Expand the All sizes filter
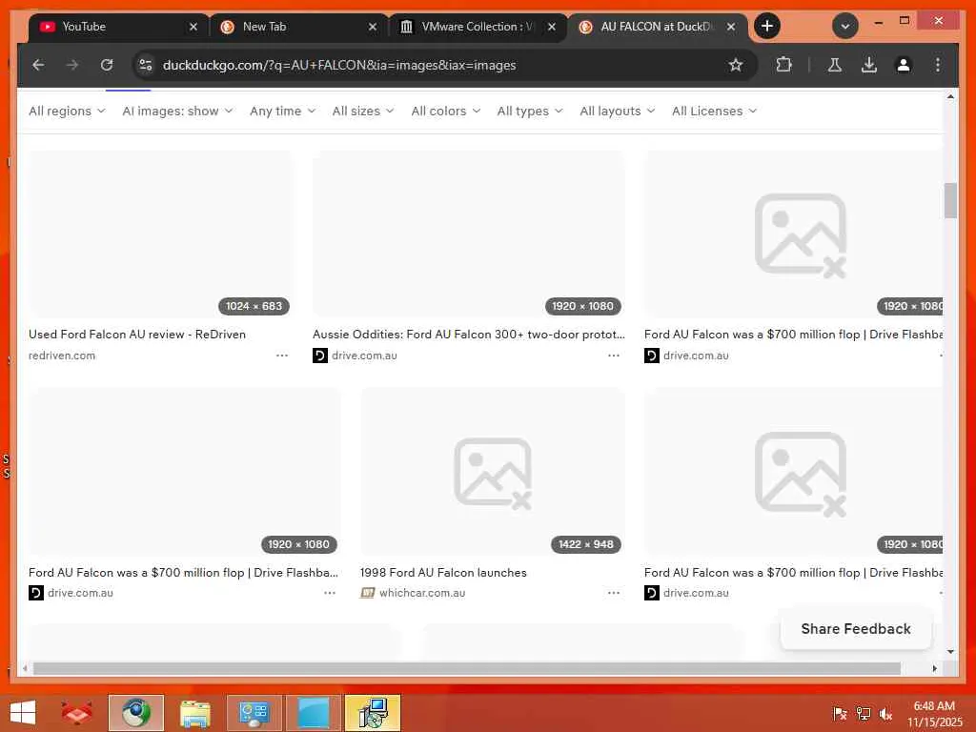Screen dimensions: 976x732 [x=363, y=111]
